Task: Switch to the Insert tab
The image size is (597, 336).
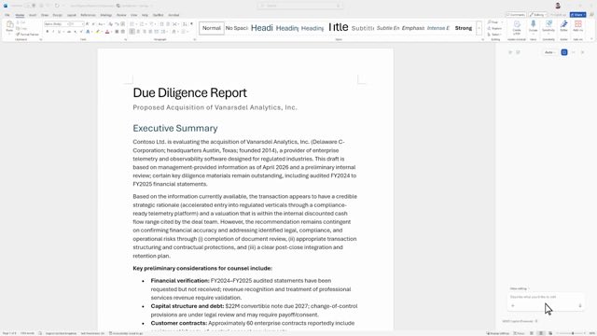Action: click(33, 15)
